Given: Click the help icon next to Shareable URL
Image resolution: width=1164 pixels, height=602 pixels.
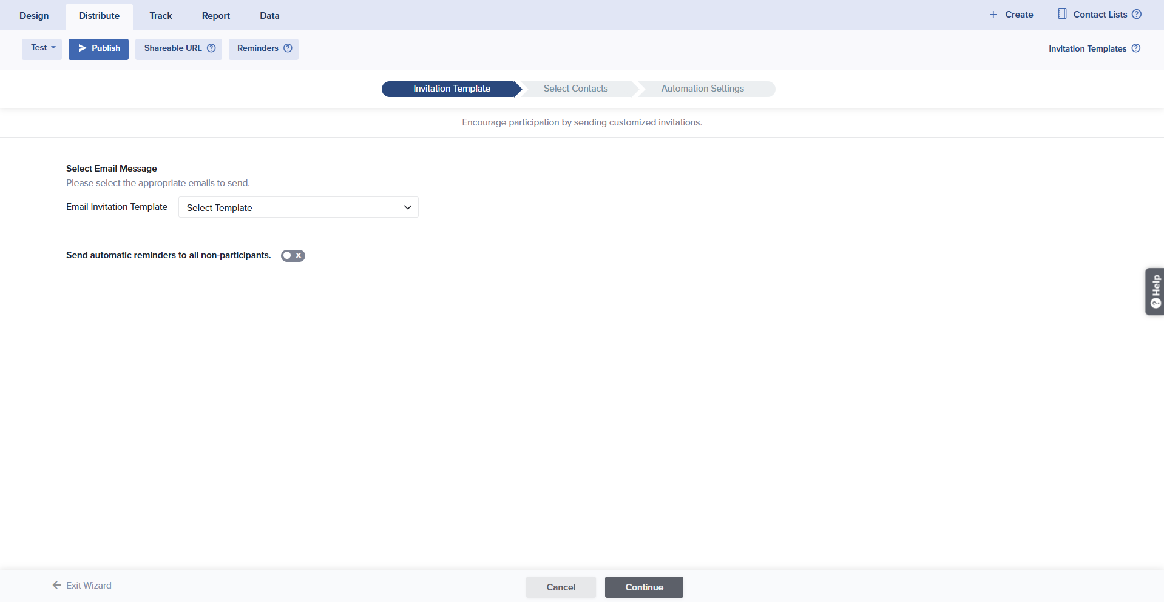Looking at the screenshot, I should 211,48.
